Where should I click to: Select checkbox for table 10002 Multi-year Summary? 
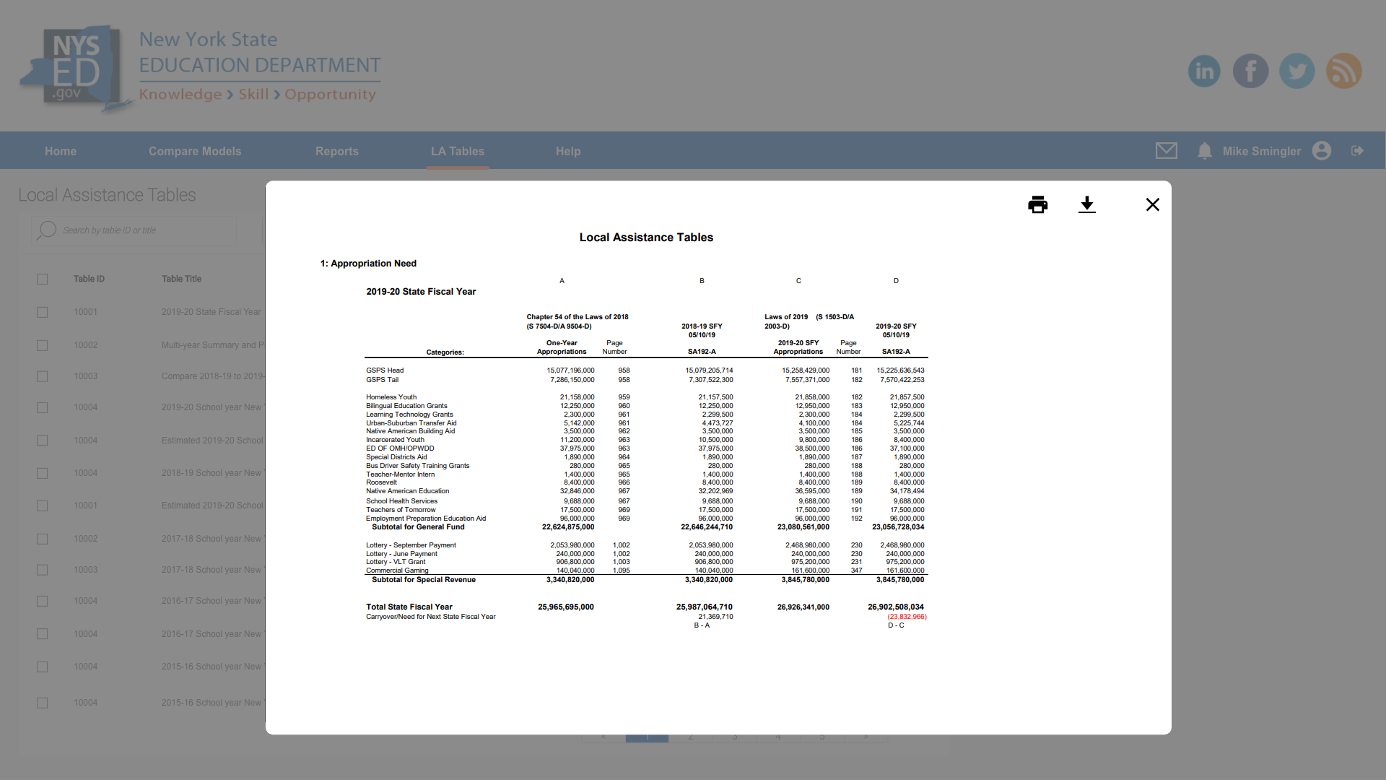(x=43, y=345)
